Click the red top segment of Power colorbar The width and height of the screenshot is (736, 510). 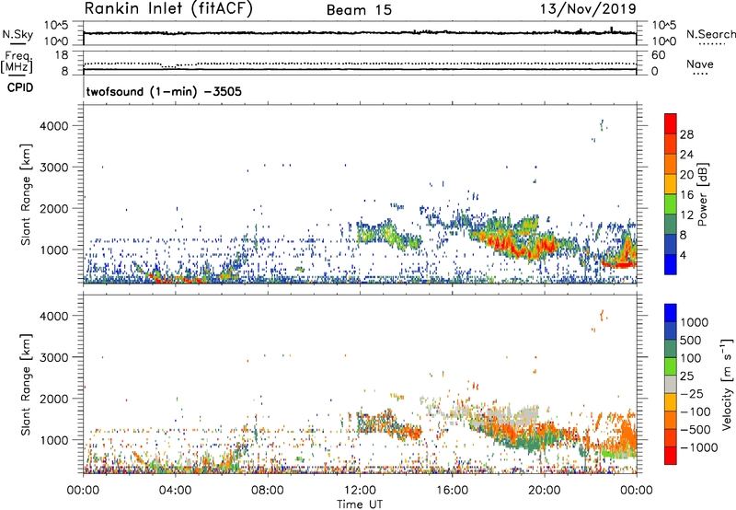[x=671, y=123]
